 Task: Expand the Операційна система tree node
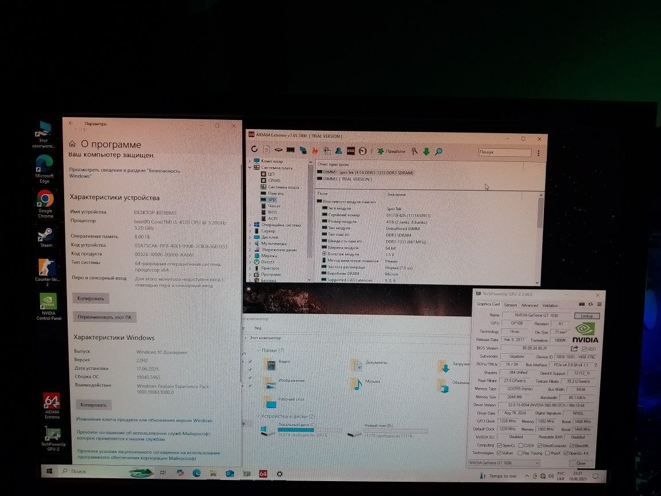(x=250, y=225)
